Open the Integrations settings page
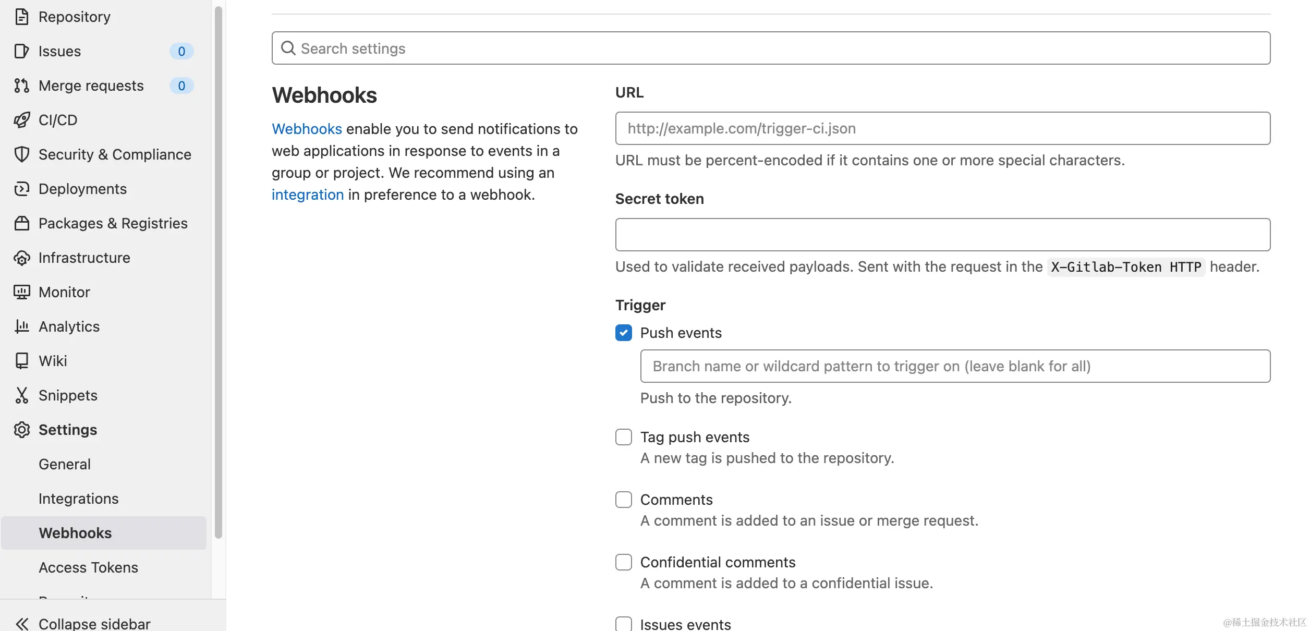1310x631 pixels. click(78, 499)
